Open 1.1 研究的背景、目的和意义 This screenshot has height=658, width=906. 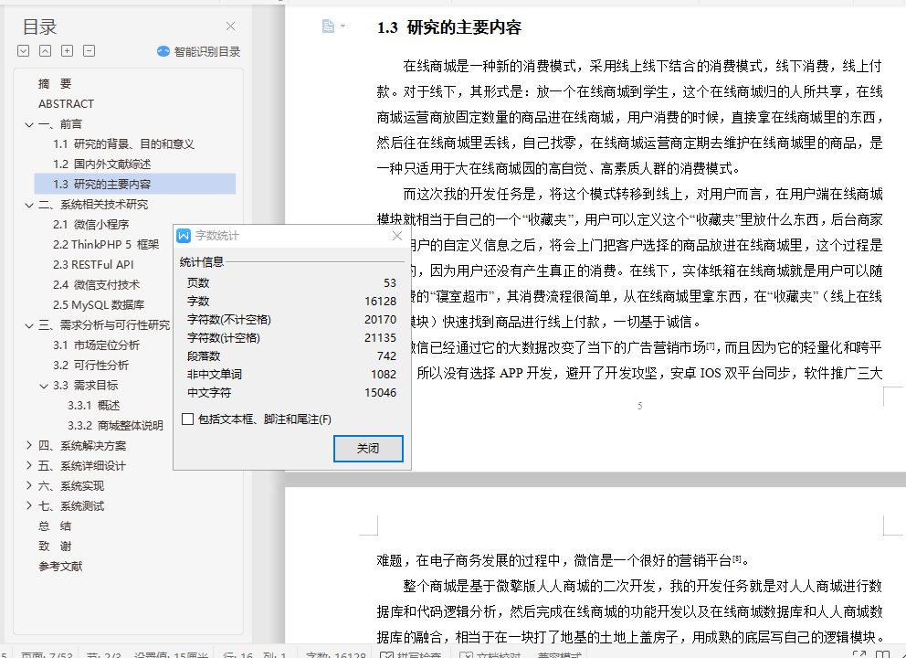(123, 144)
